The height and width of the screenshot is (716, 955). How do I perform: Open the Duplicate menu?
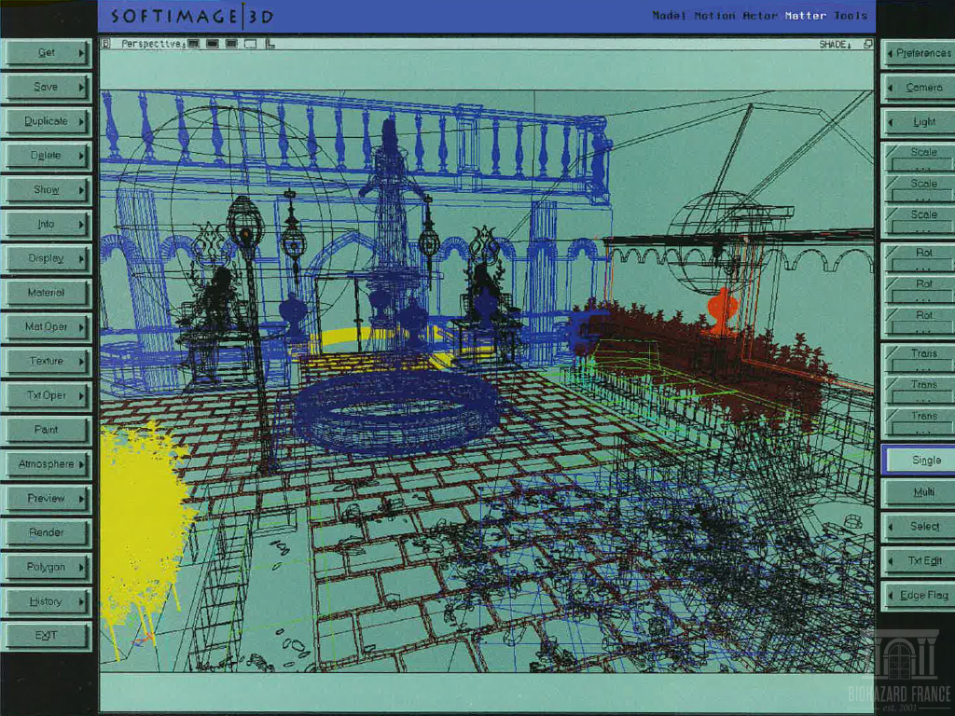click(47, 121)
